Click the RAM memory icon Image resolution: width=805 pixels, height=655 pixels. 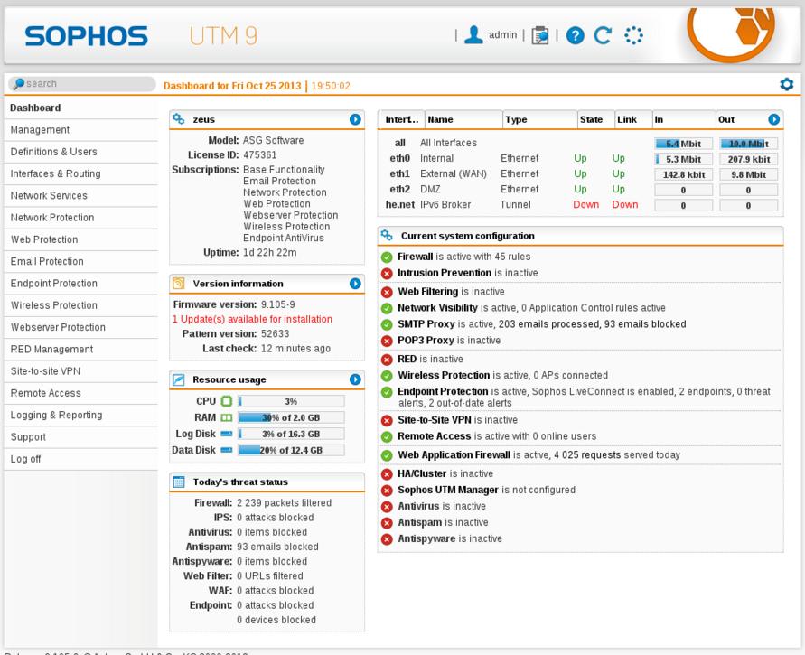point(227,417)
